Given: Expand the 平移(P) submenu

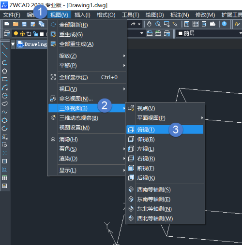Looking at the screenshot, I should point(87,65).
